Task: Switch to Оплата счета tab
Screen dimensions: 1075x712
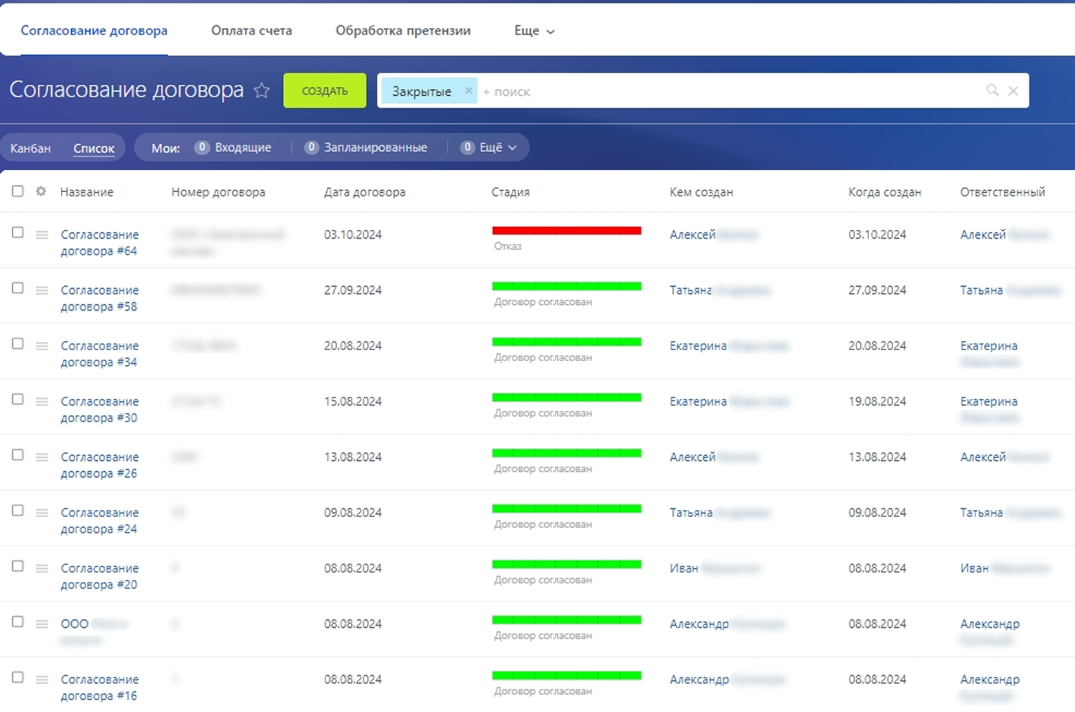Action: [252, 30]
